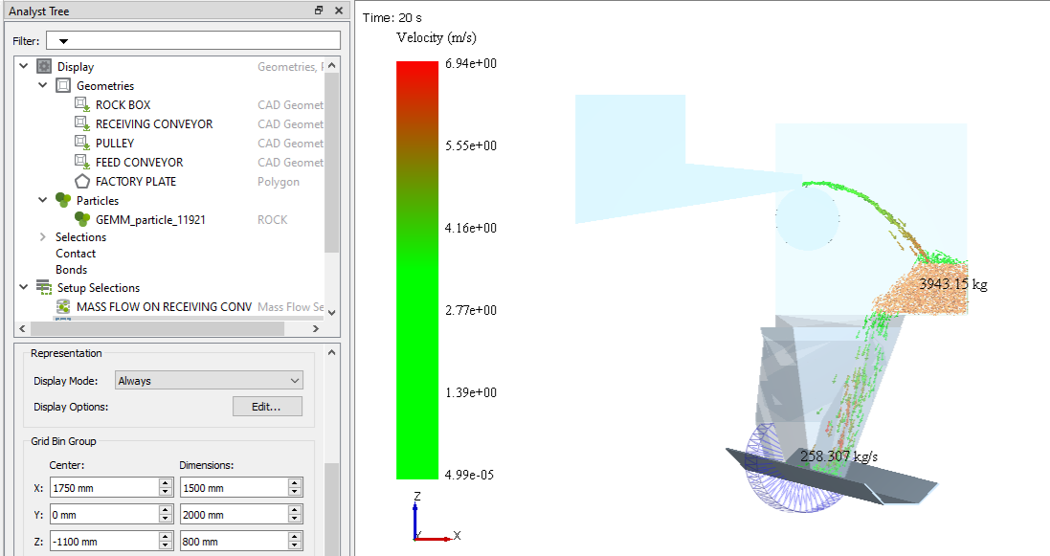Select the Contact tree item
The width and height of the screenshot is (1050, 556).
click(76, 254)
